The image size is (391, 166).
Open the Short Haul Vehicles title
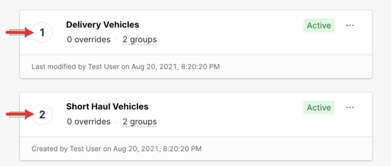(107, 106)
